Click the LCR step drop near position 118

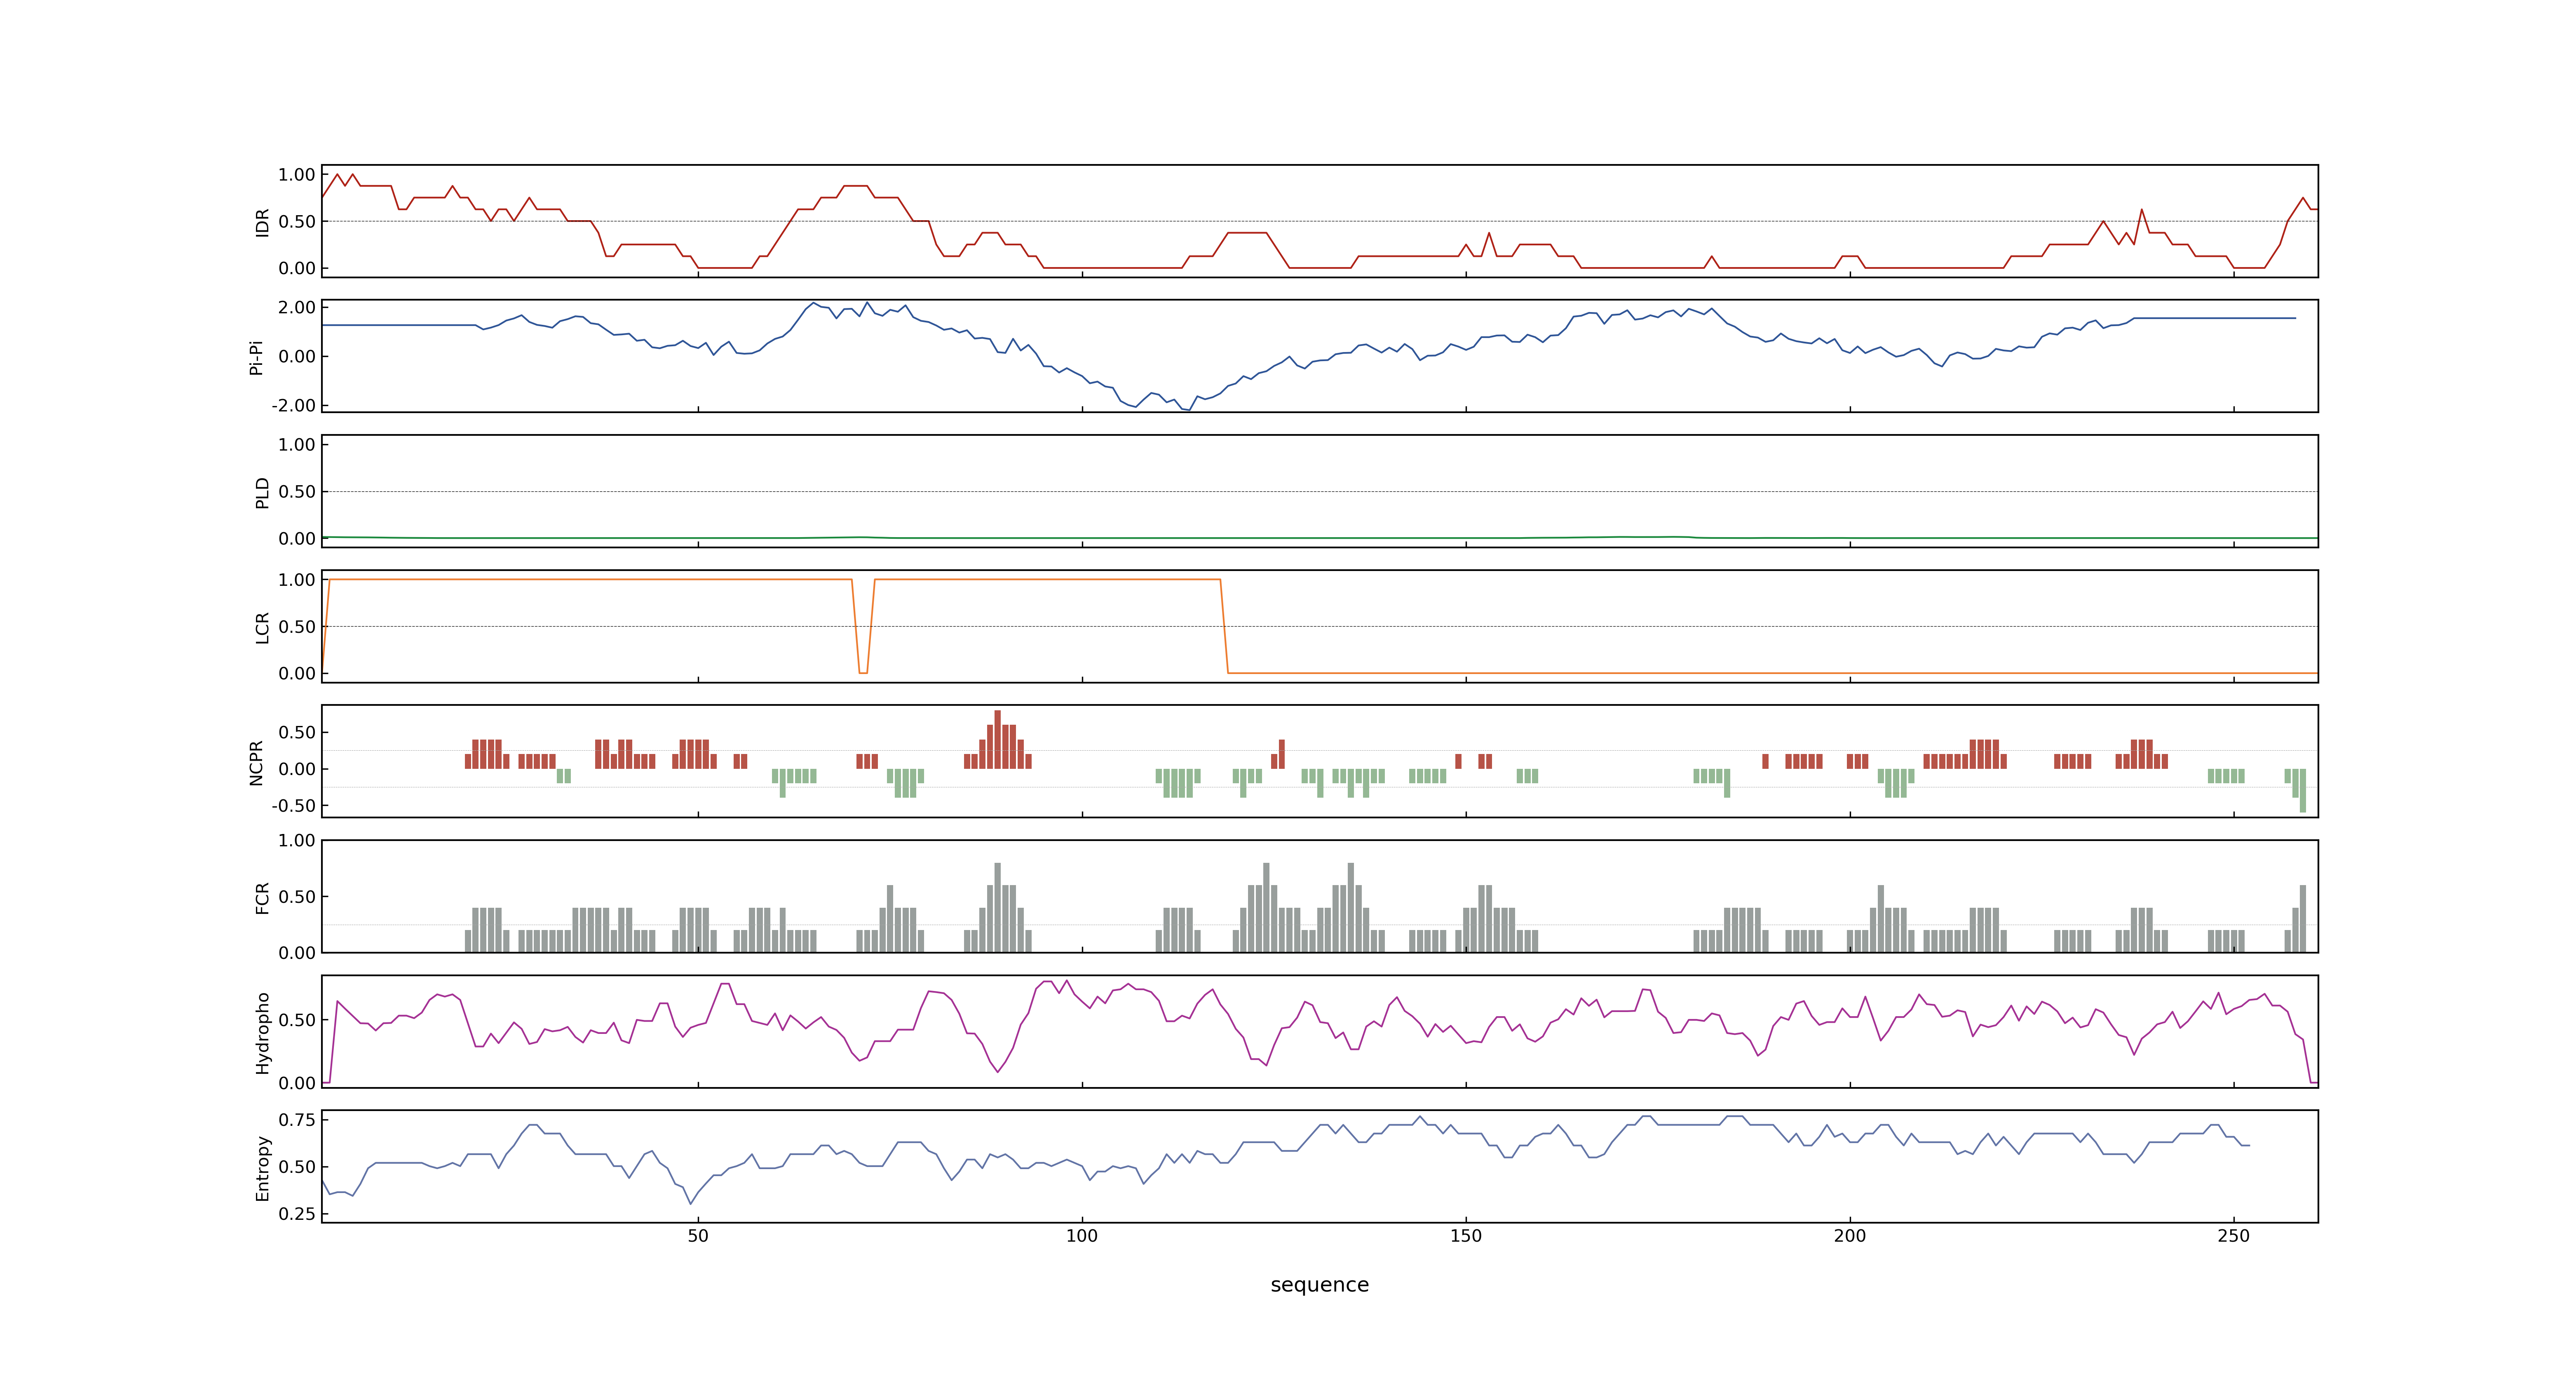click(x=1224, y=626)
